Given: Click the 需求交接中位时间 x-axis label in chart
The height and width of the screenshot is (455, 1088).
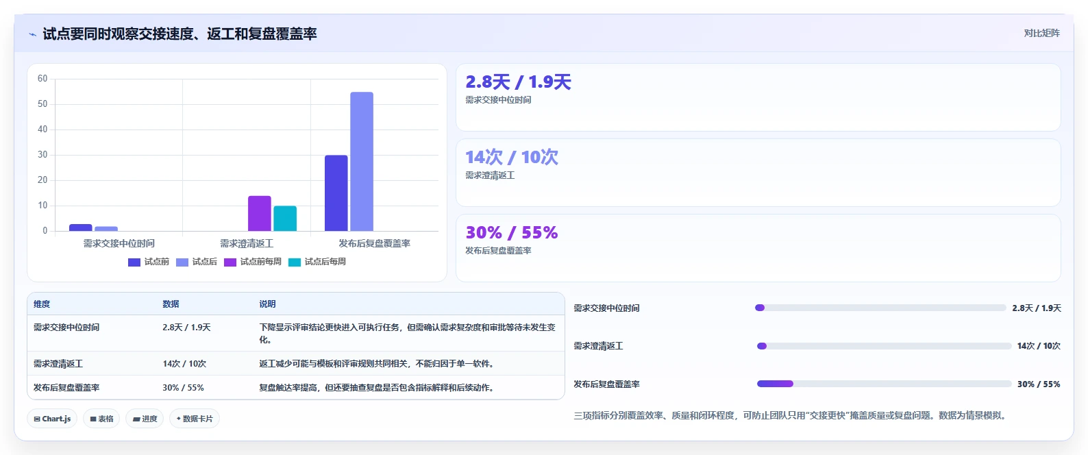Looking at the screenshot, I should coord(119,244).
